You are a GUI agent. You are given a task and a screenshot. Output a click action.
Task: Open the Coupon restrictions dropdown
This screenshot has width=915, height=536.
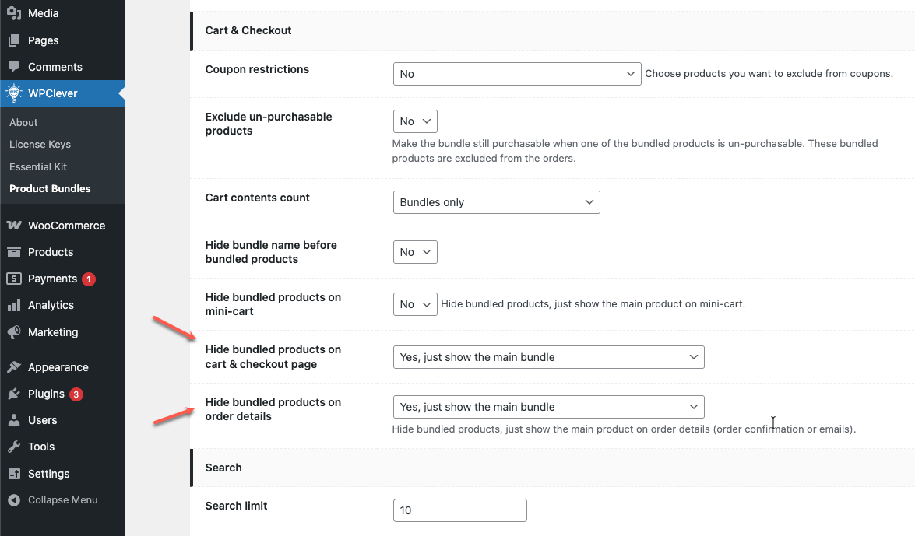pos(516,74)
